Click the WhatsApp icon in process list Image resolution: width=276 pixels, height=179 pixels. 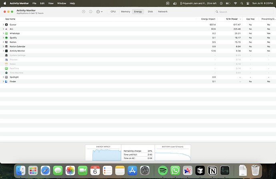[x=6, y=34]
